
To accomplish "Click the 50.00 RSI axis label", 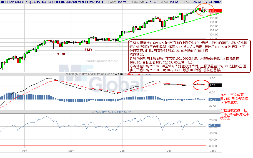I will point(213,133).
